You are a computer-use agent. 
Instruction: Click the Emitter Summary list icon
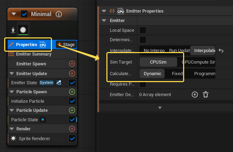tap(11, 54)
